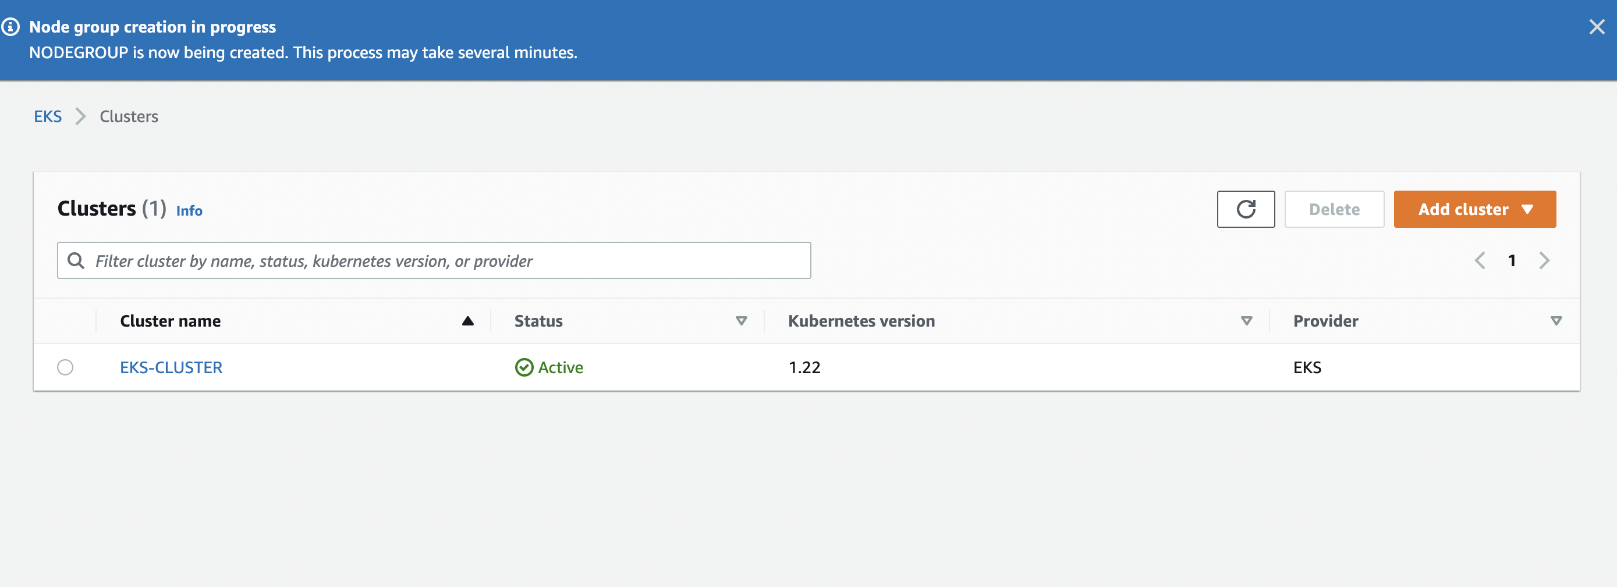Sort by Status column arrow
Image resolution: width=1617 pixels, height=587 pixels.
[x=742, y=321]
